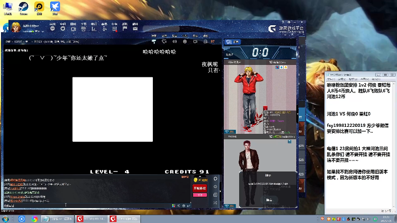Open the team flag icon in top bar

[125, 29]
